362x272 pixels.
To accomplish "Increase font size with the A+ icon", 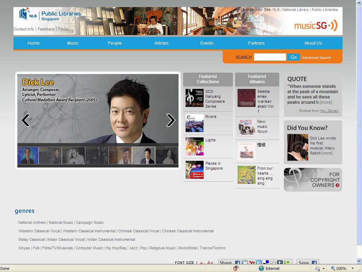I will pos(210,263).
